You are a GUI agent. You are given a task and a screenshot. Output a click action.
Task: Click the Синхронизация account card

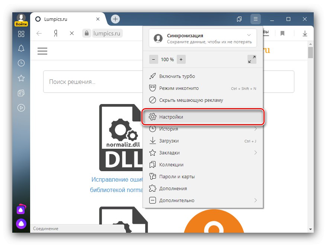click(203, 38)
